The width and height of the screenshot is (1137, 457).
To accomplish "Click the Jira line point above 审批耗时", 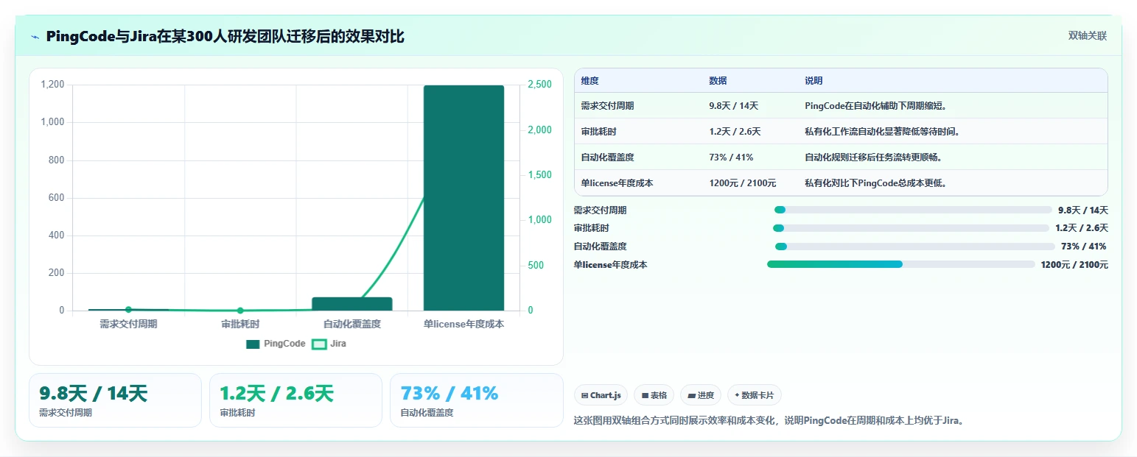I will coord(240,311).
